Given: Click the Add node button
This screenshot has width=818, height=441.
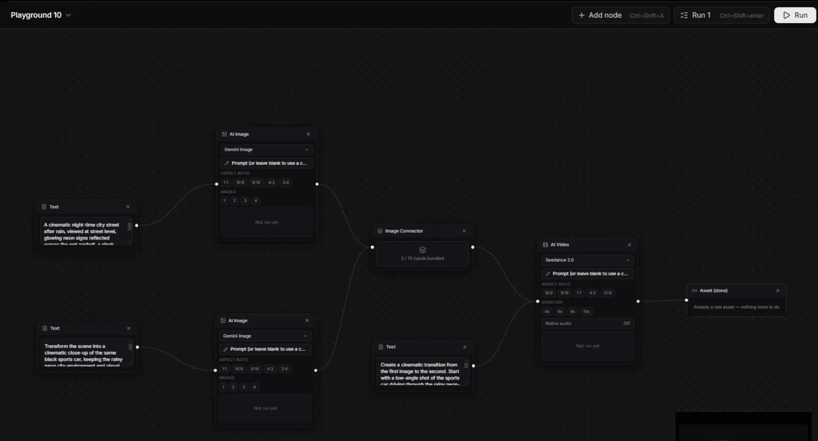Looking at the screenshot, I should [x=620, y=15].
